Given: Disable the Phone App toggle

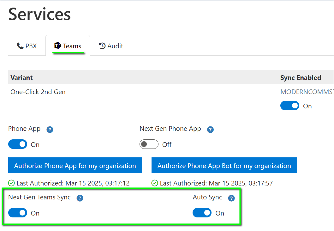Looking at the screenshot, I should (x=18, y=144).
